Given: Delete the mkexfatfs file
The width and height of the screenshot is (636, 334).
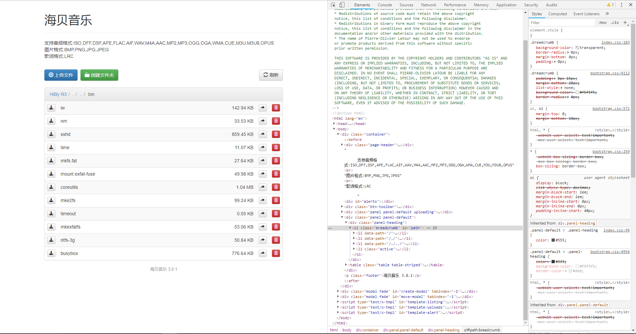Looking at the screenshot, I should tap(276, 227).
